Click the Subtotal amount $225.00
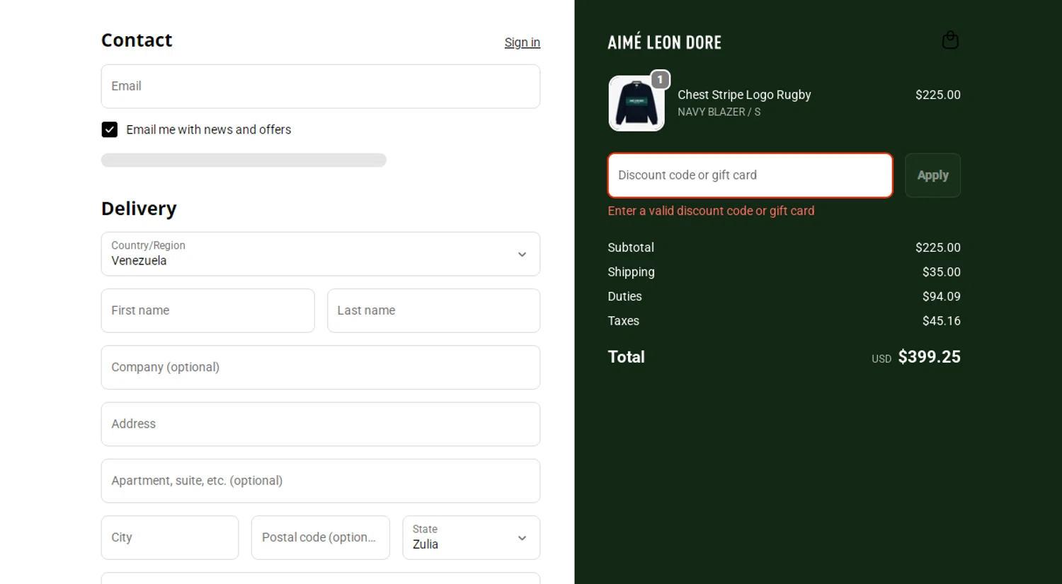 point(937,247)
